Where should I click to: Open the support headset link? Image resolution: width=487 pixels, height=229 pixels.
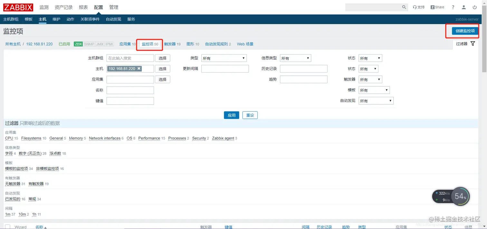419,7
